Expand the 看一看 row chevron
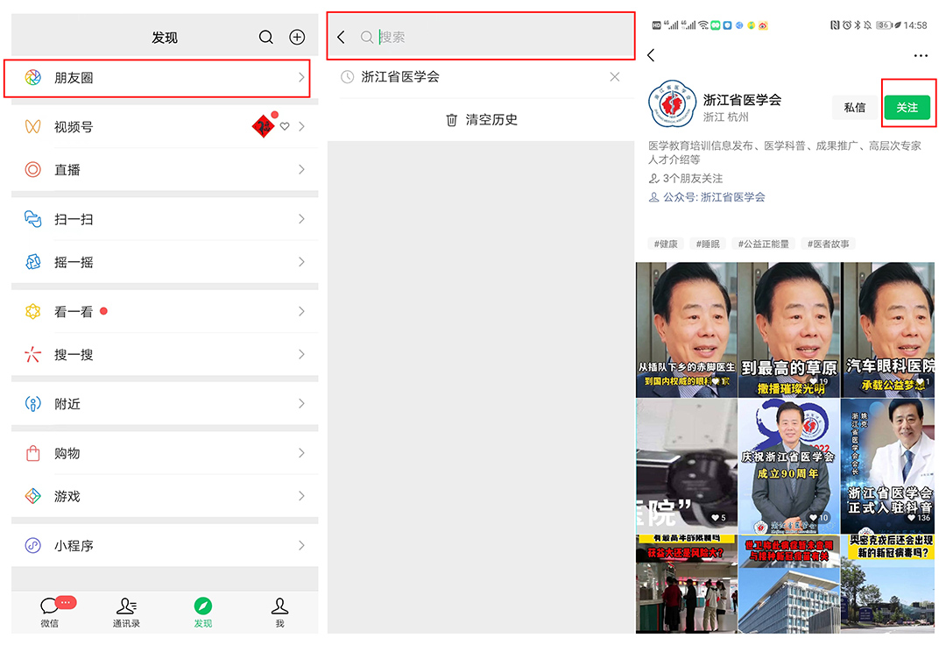 tap(301, 311)
